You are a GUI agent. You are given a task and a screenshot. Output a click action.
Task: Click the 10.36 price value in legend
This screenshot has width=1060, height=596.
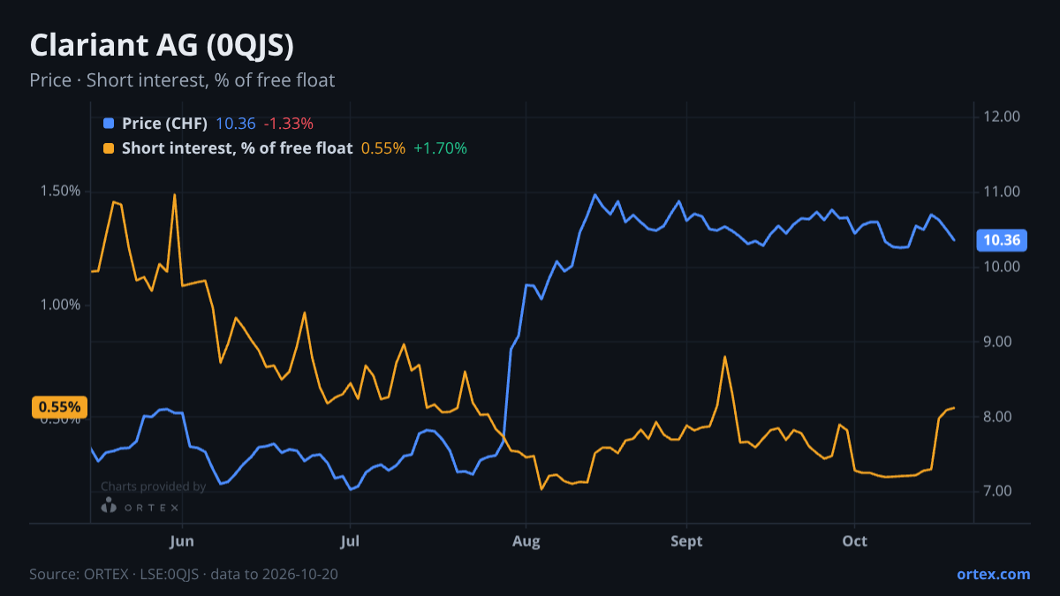tap(236, 124)
